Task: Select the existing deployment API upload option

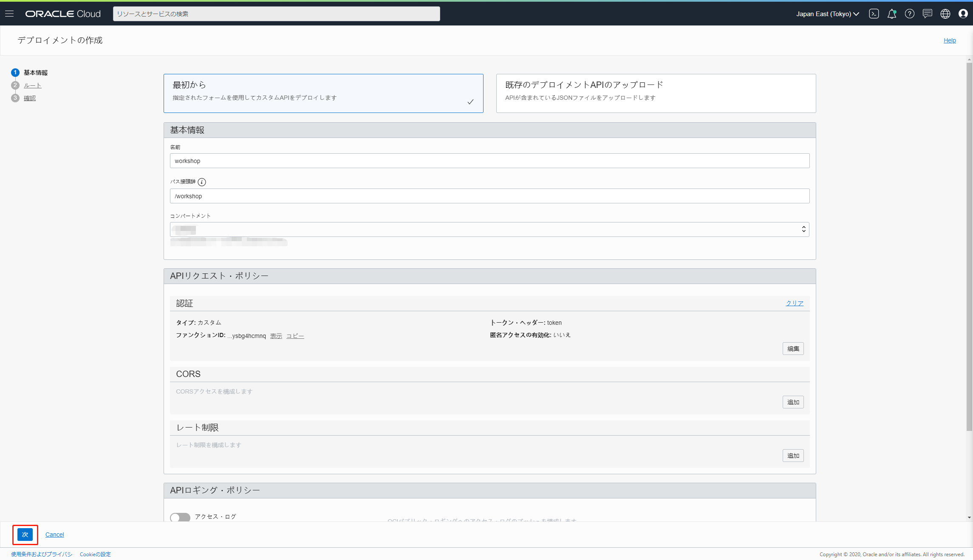Action: point(656,93)
